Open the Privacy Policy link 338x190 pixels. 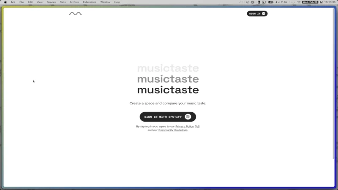coord(184,126)
